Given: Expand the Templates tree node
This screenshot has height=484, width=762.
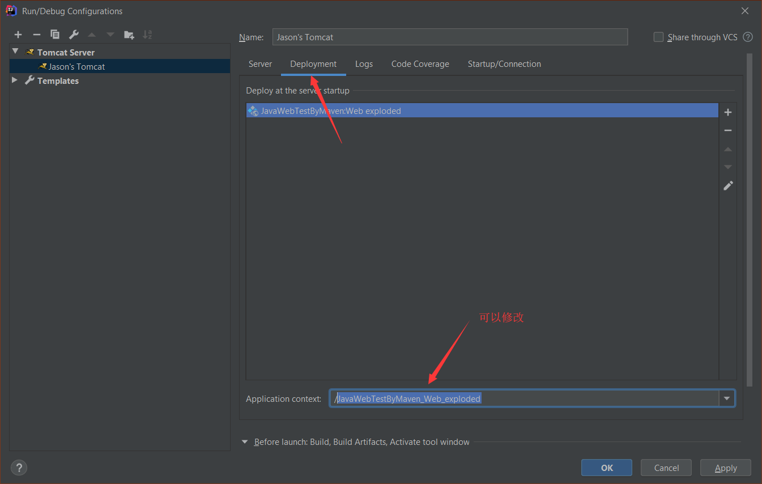Looking at the screenshot, I should pyautogui.click(x=15, y=80).
